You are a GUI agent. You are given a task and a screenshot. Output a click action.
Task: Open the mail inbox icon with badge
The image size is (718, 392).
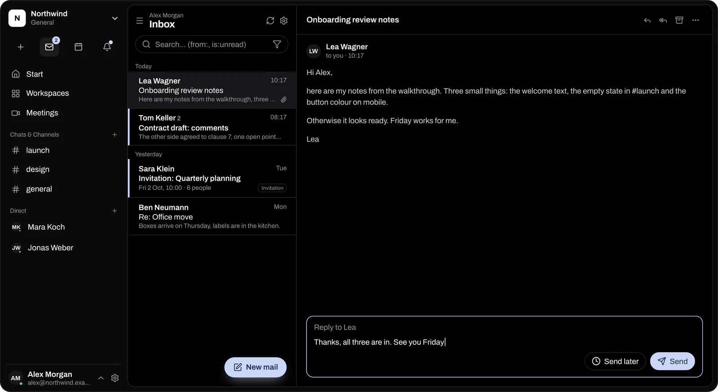[x=49, y=47]
